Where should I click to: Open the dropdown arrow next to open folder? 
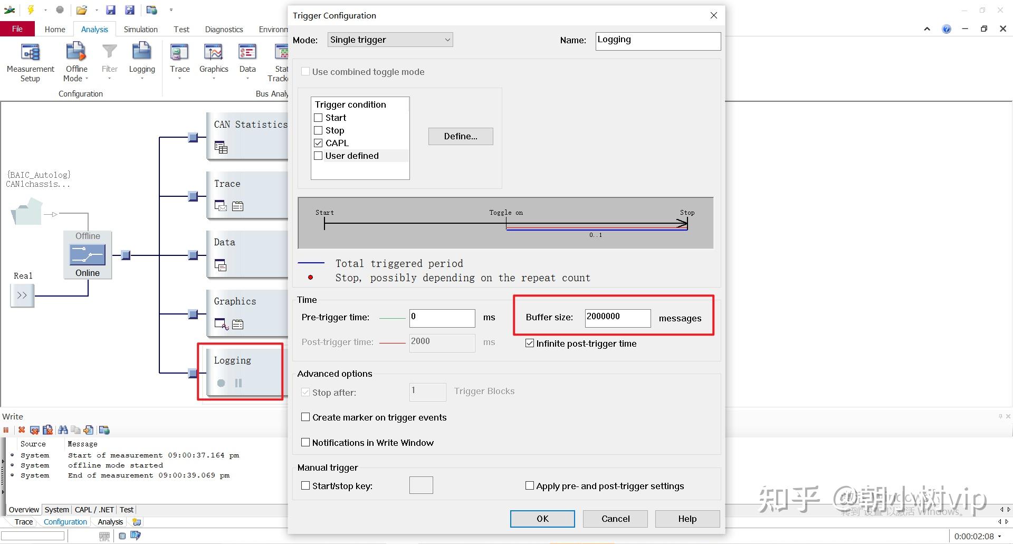coord(97,9)
